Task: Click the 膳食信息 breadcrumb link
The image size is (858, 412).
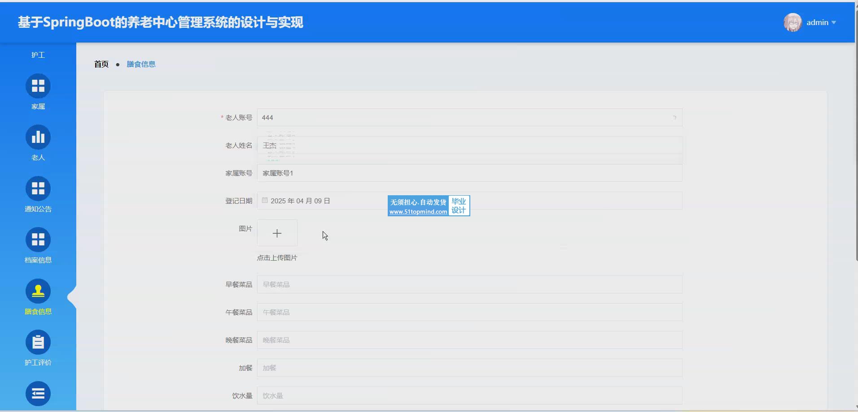Action: pos(141,64)
